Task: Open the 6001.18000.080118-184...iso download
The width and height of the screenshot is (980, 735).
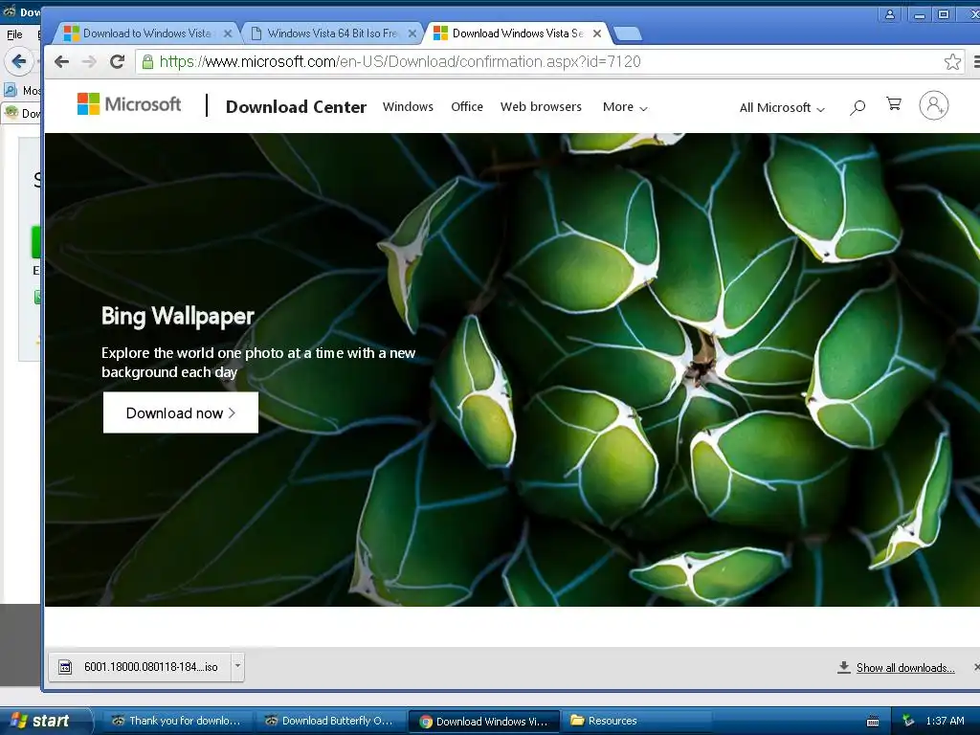Action: [140, 667]
